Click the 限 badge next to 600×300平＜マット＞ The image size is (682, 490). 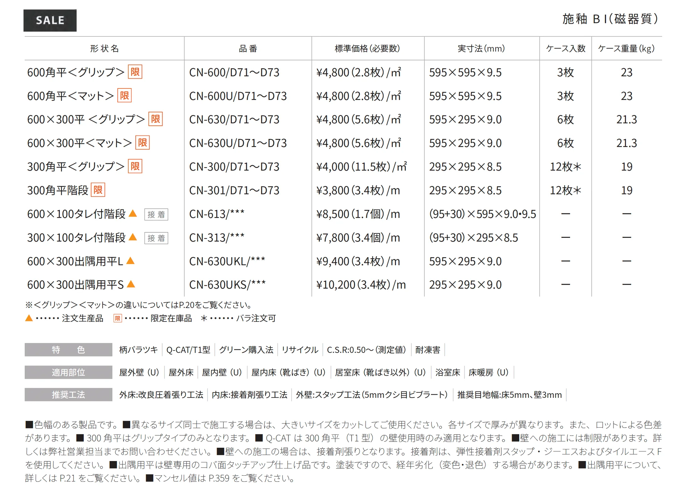[x=143, y=143]
